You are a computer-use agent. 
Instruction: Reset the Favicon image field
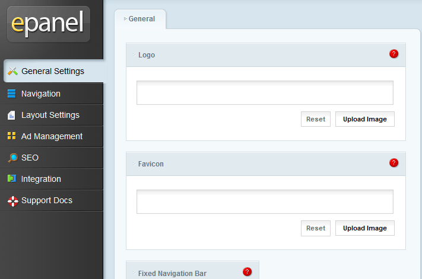(x=316, y=228)
